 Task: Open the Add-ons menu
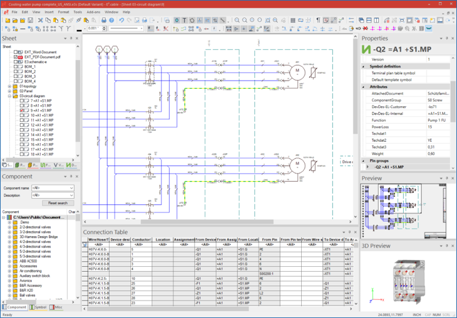tap(93, 12)
